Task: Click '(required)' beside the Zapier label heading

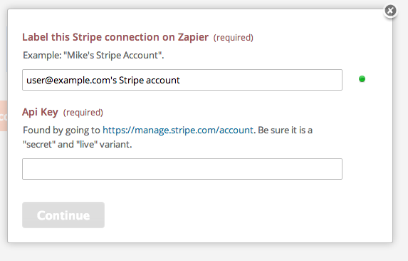Action: coord(234,38)
